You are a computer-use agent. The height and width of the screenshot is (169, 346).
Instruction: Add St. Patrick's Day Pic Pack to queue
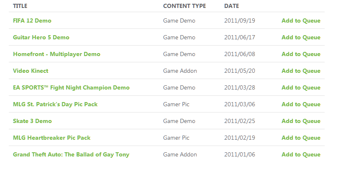pyautogui.click(x=301, y=104)
